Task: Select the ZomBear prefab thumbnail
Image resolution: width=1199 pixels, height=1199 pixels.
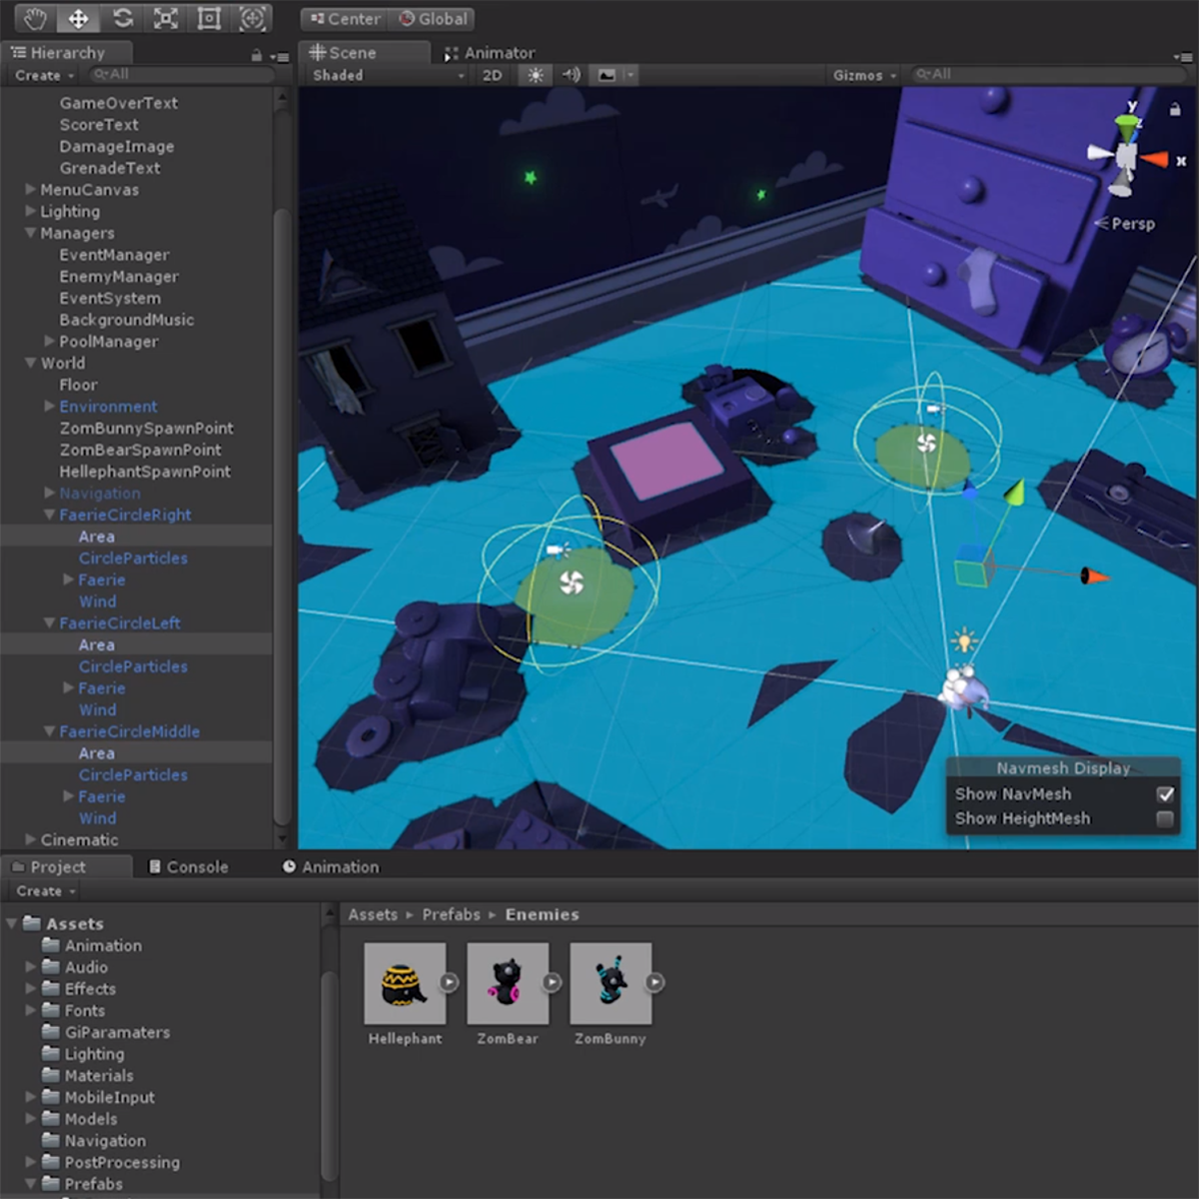Action: (x=508, y=983)
